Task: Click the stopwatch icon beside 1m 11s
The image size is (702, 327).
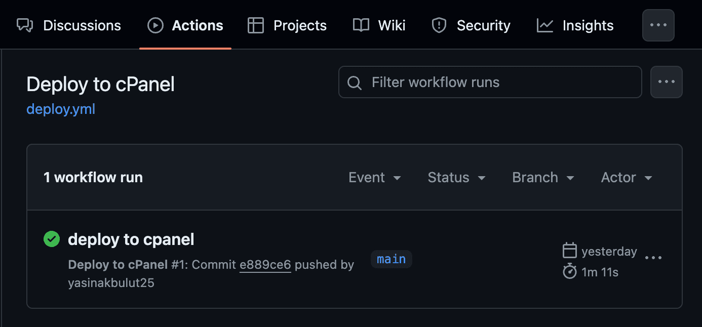Action: 569,271
